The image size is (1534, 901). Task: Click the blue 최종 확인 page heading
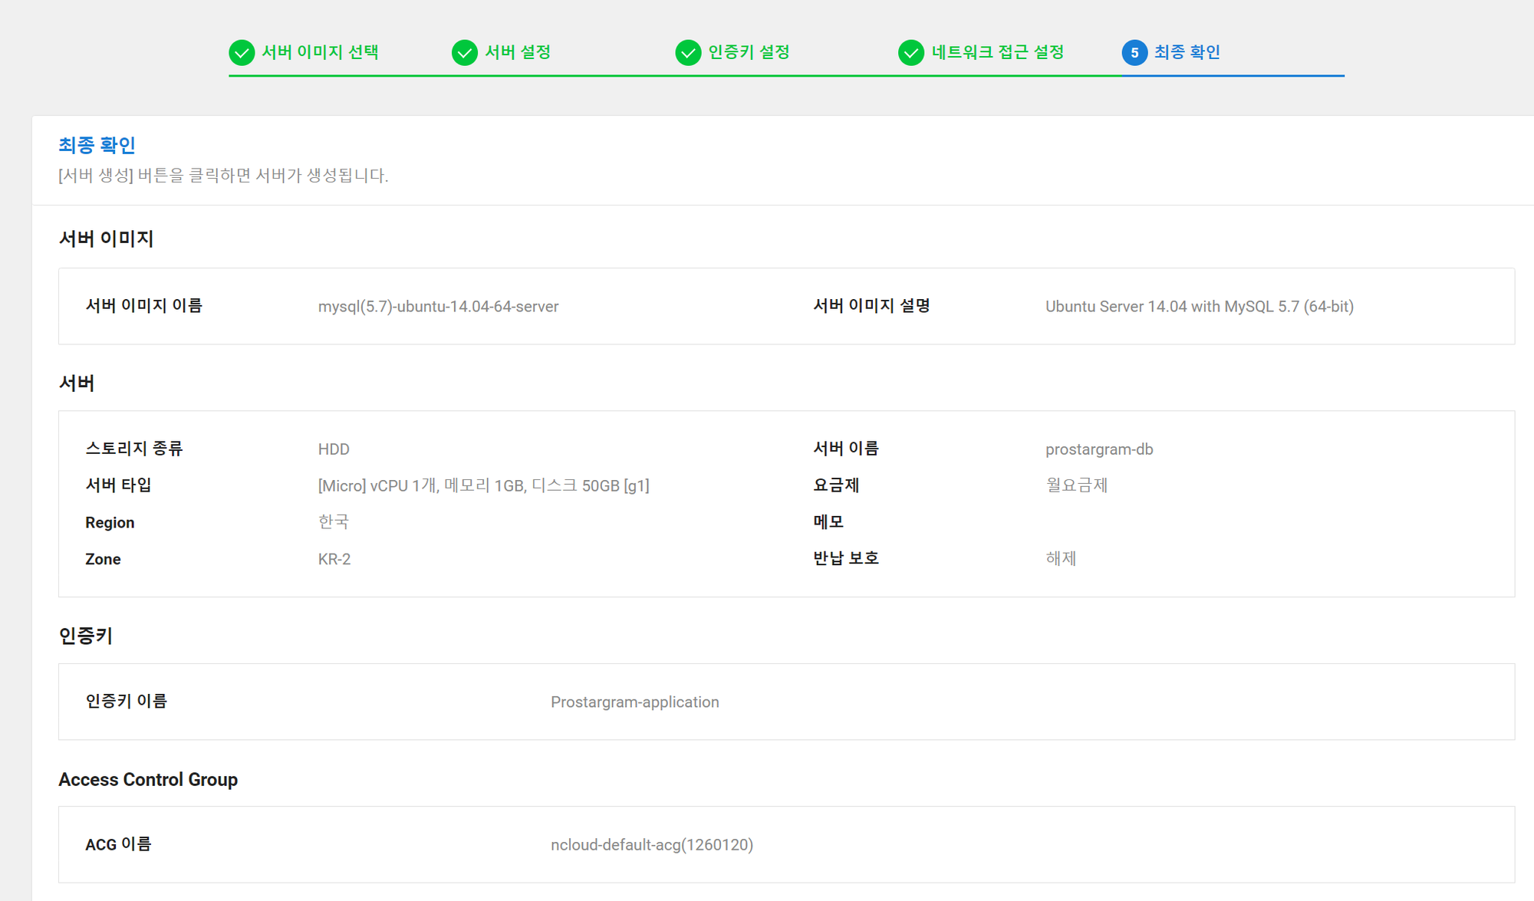[97, 145]
